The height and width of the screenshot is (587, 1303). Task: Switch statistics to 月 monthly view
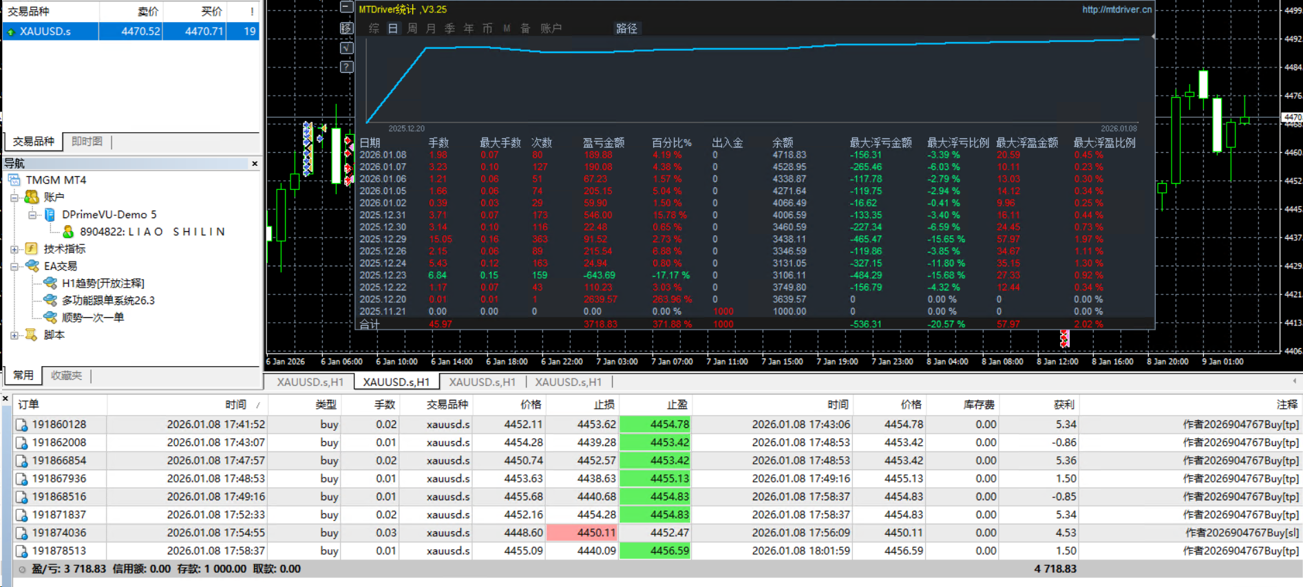coord(431,28)
